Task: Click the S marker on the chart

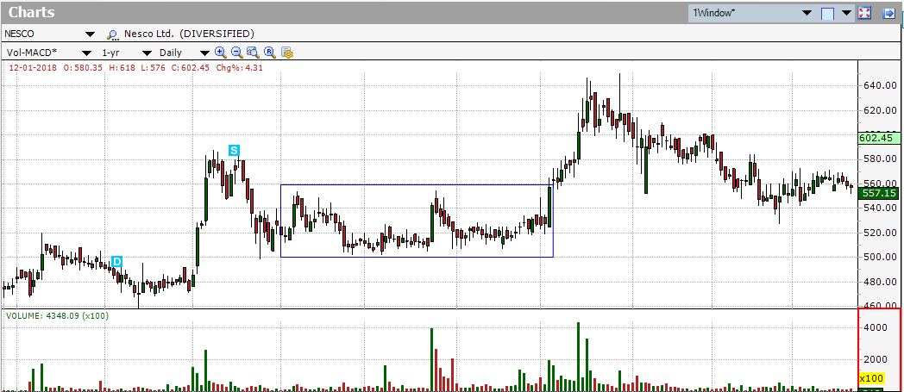Action: tap(233, 151)
